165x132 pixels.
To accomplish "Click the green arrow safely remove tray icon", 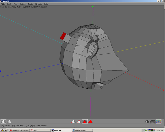I will 145,130.
